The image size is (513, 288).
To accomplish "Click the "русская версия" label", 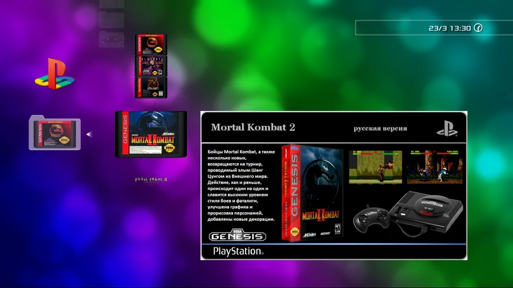I will point(380,128).
